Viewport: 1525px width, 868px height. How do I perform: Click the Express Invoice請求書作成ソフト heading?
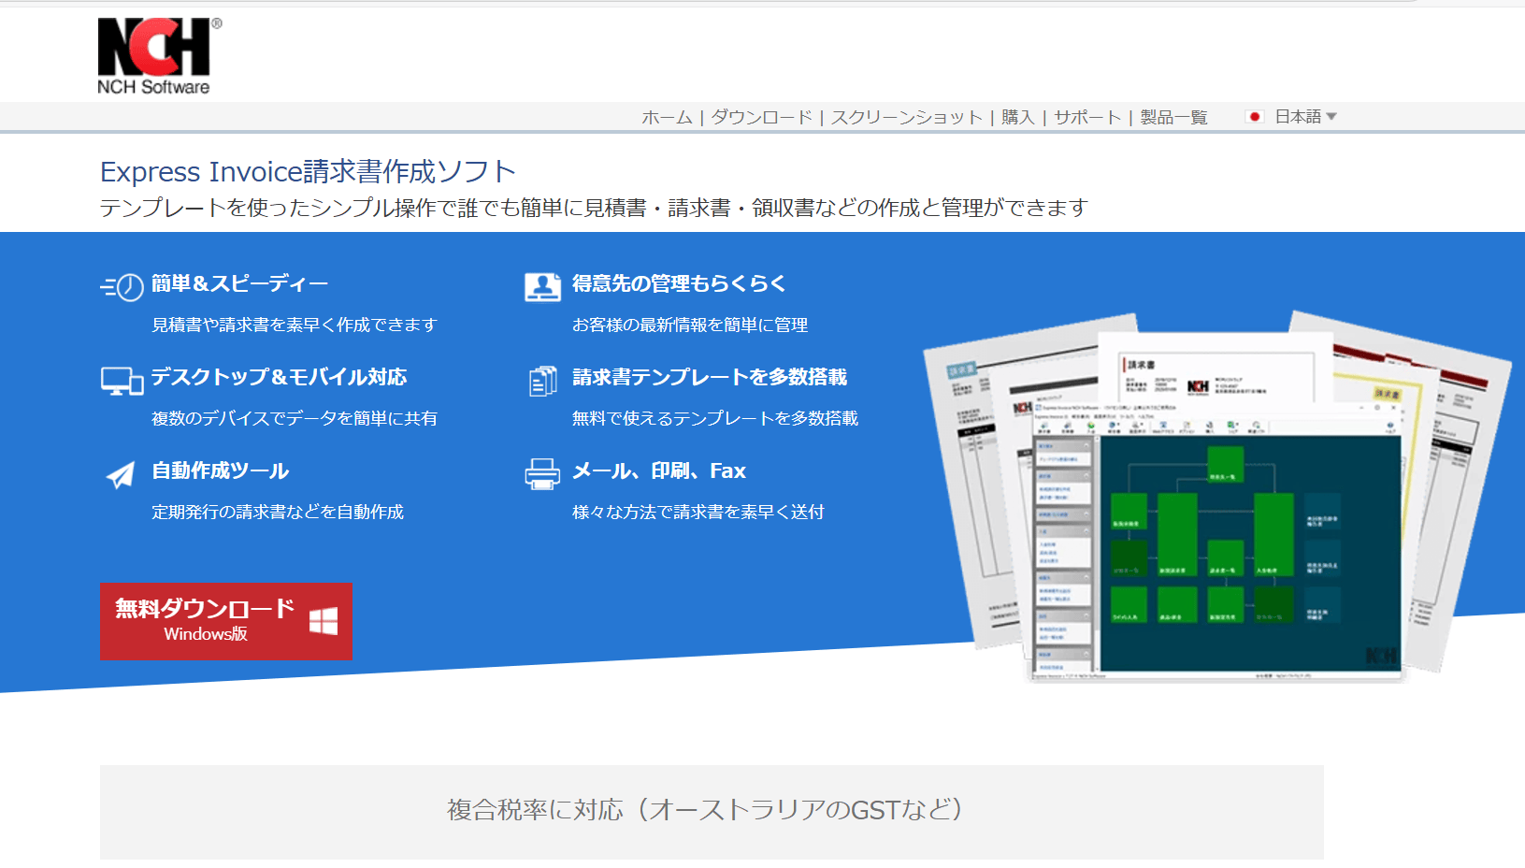pos(308,171)
